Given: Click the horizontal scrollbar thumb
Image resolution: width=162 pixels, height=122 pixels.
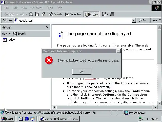Looking at the screenshot, I should click(x=104, y=107).
